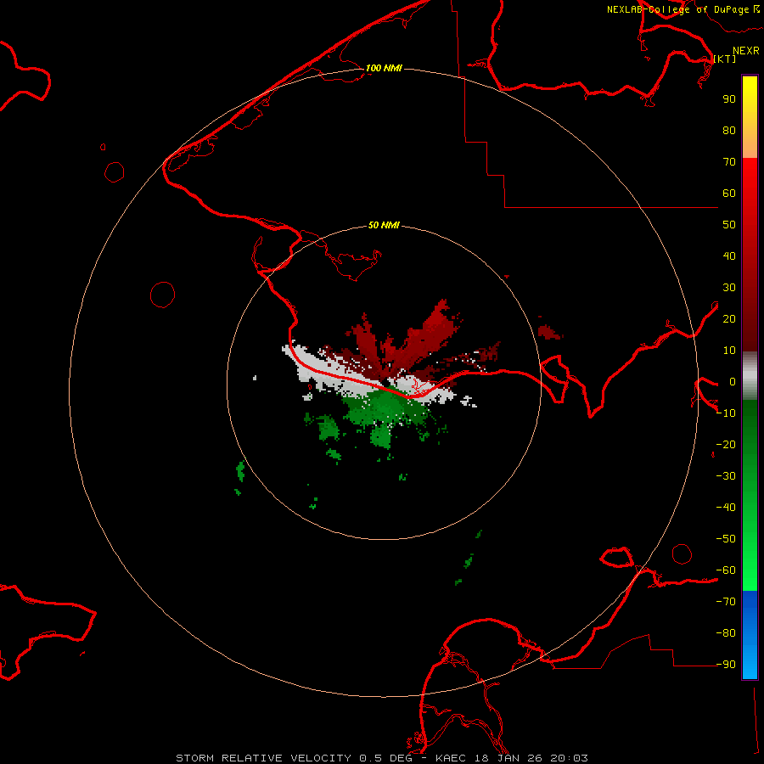Click the 90 value on the velocity scale
This screenshot has width=764, height=764.
pyautogui.click(x=729, y=99)
